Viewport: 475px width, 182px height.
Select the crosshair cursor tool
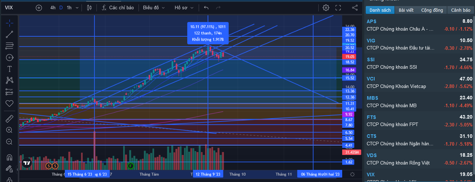tap(9, 24)
